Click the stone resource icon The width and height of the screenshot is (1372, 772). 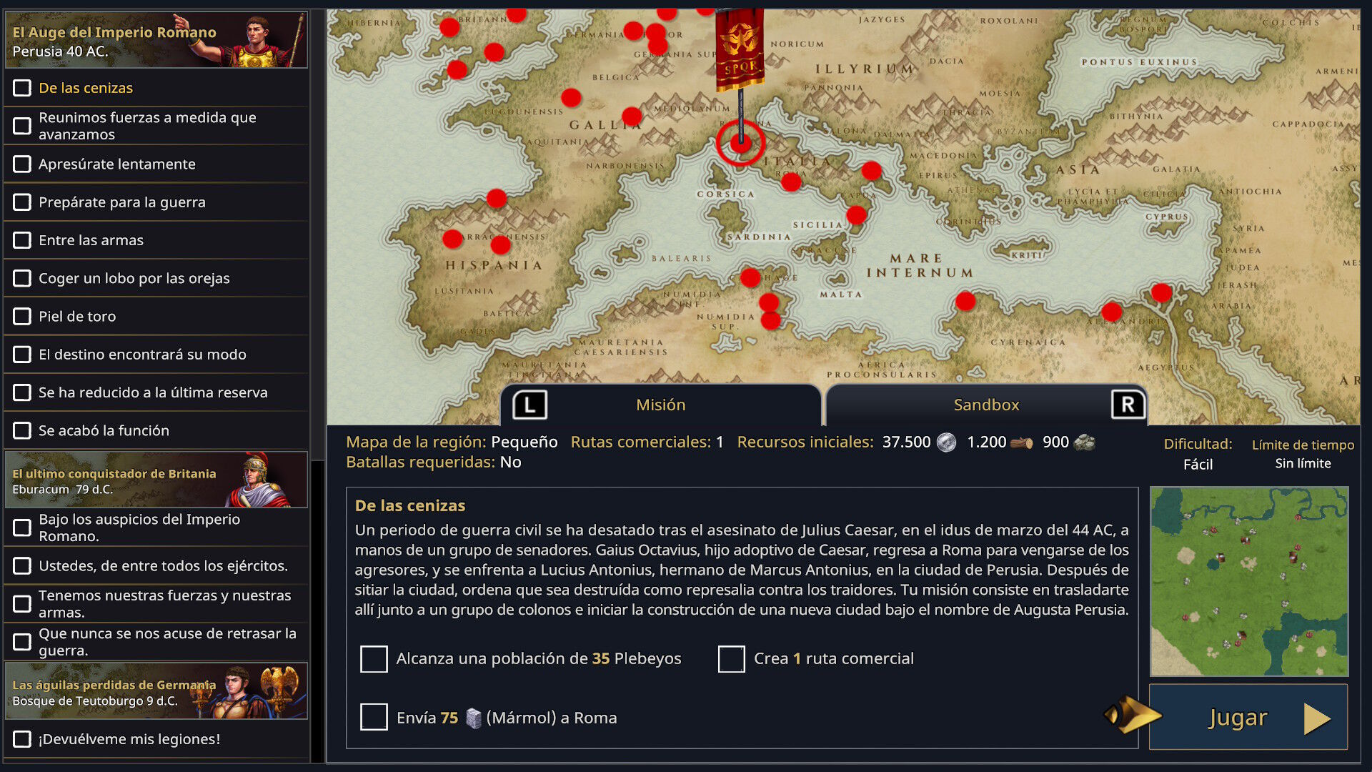click(1085, 442)
